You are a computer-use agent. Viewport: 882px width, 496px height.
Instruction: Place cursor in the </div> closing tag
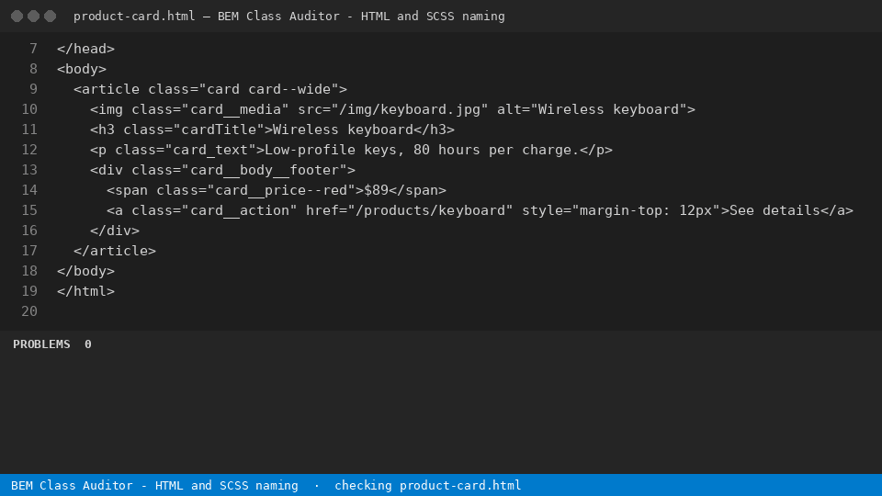click(115, 231)
